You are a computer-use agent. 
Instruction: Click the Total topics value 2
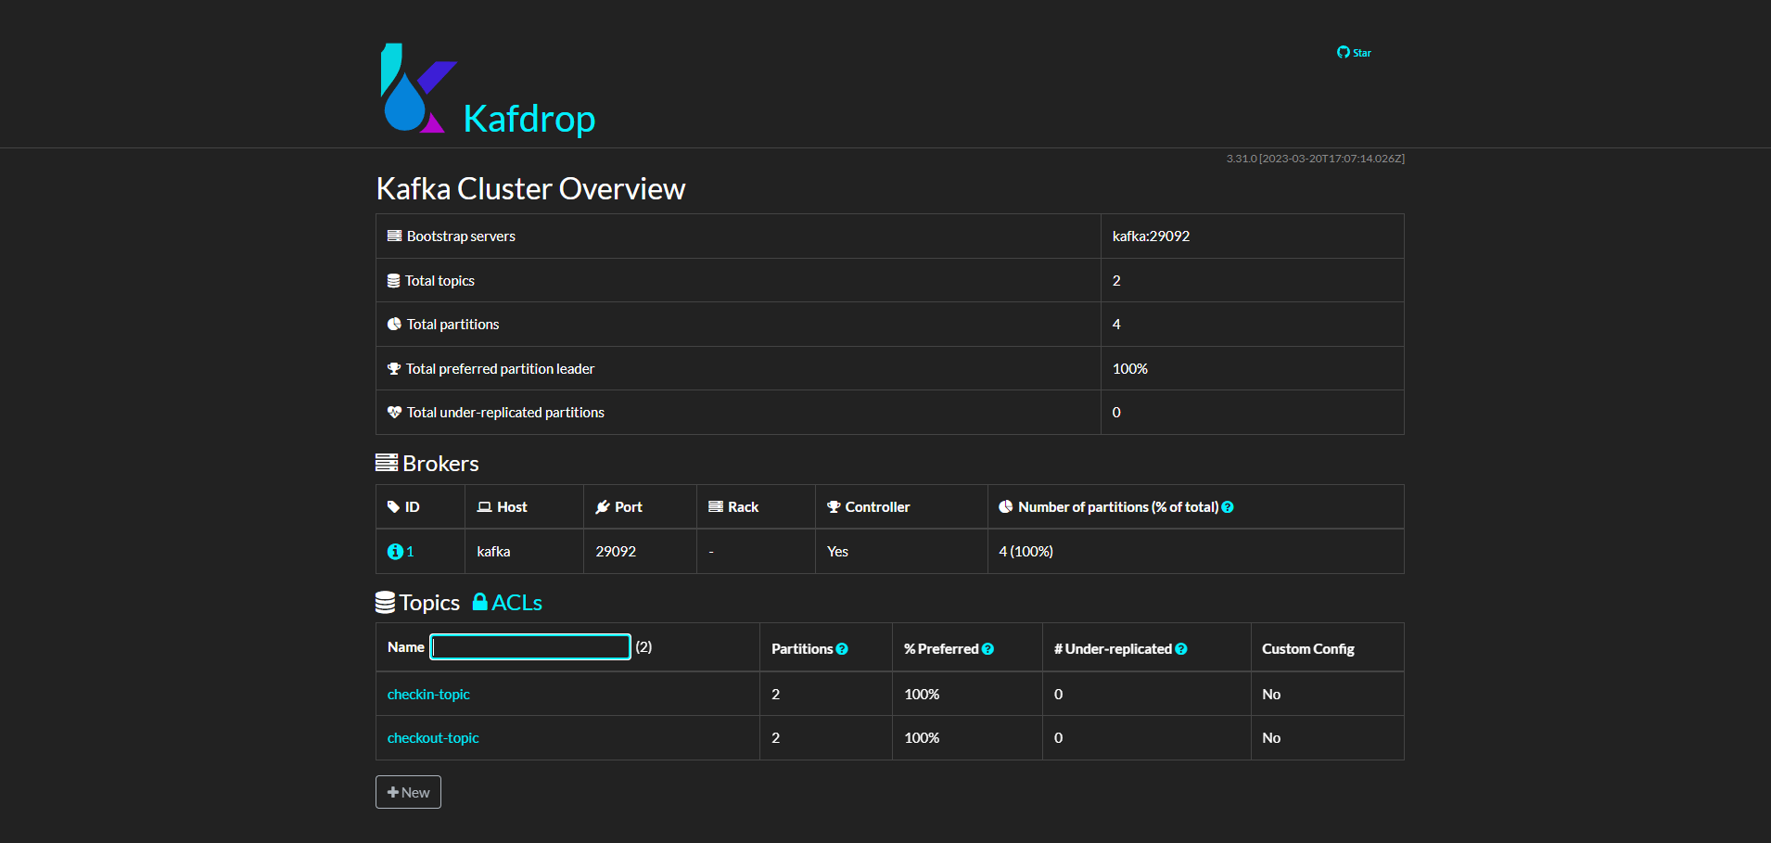point(1116,281)
